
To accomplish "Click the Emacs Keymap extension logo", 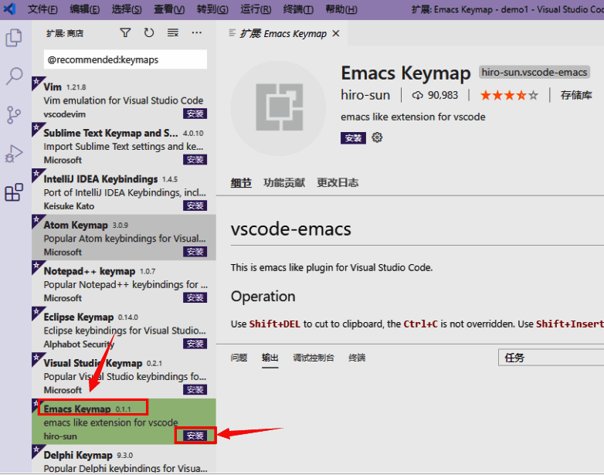I will (279, 108).
